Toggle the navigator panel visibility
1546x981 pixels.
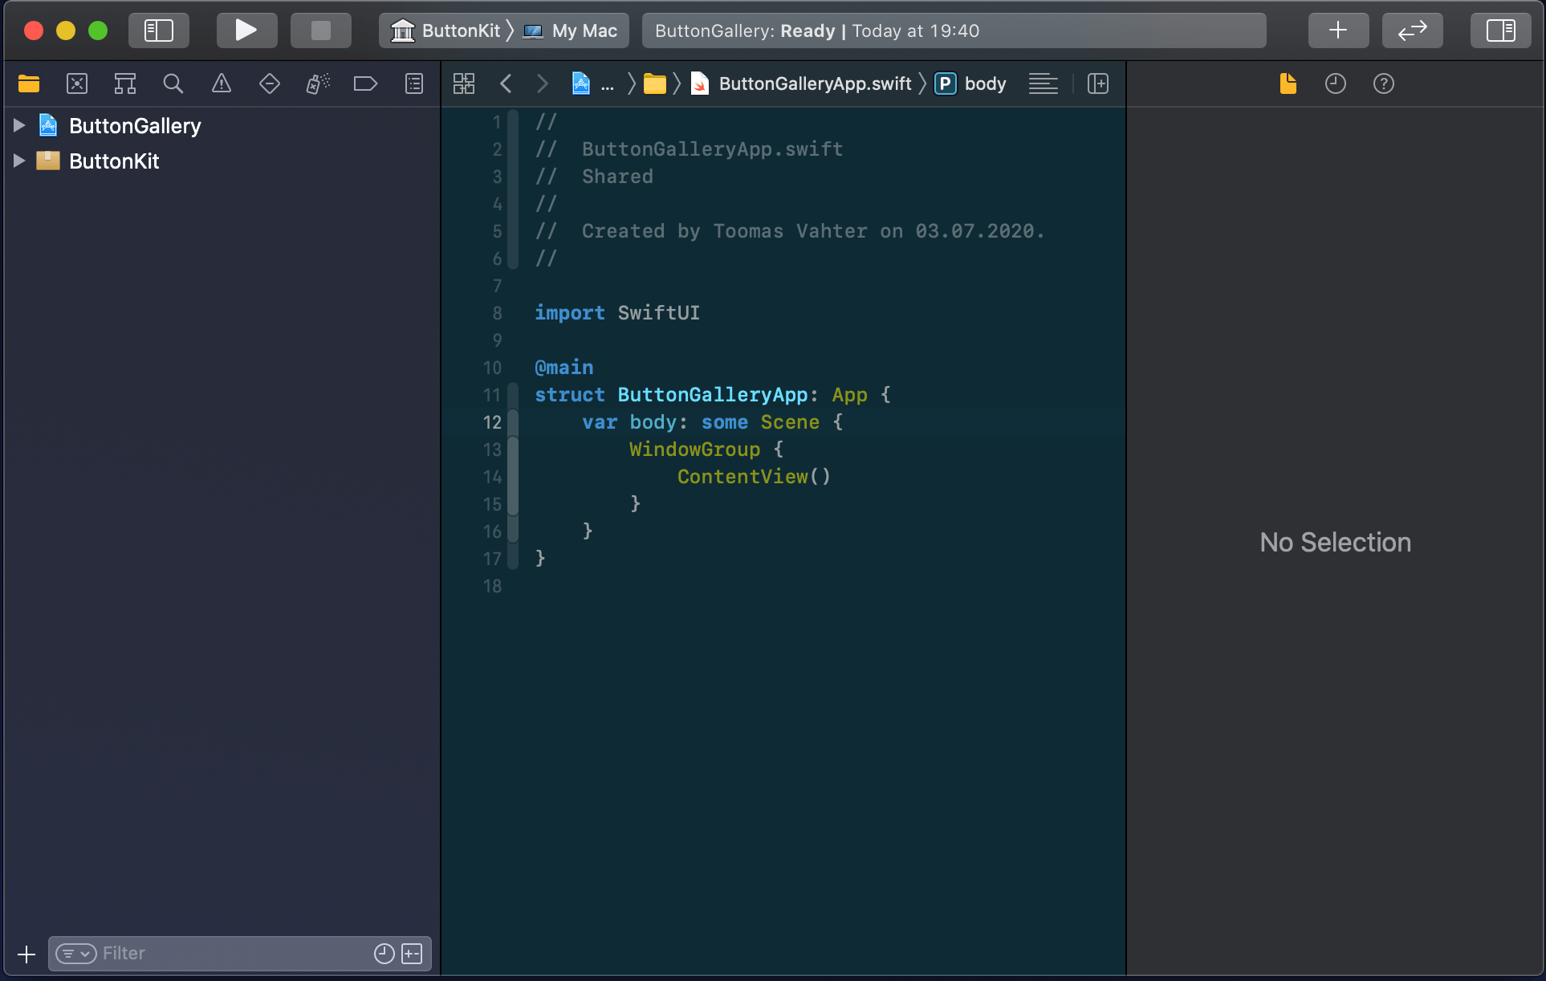coord(158,31)
